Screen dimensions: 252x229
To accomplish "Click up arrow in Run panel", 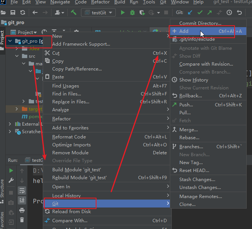I will (x=22, y=171).
